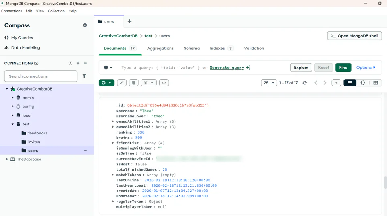Open Collection menu
Image resolution: width=387 pixels, height=216 pixels.
coord(56,11)
